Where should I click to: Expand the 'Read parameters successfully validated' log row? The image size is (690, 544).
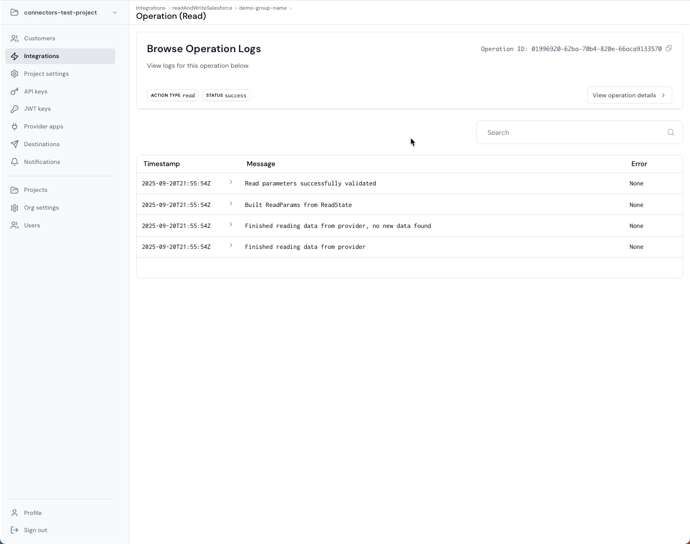coord(231,183)
